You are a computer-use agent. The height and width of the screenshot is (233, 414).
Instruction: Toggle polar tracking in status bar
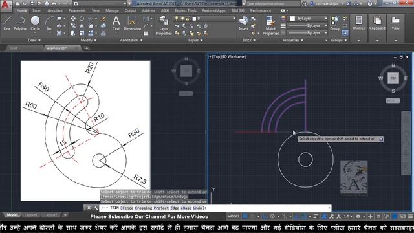pos(272,216)
